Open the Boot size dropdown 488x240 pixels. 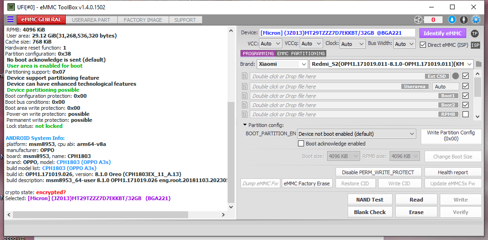(343, 156)
